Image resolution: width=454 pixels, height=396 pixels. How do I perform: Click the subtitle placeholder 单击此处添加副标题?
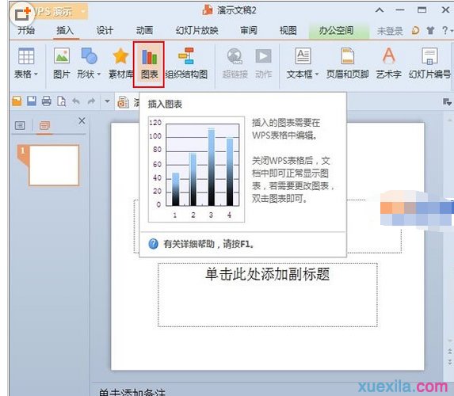pos(268,274)
